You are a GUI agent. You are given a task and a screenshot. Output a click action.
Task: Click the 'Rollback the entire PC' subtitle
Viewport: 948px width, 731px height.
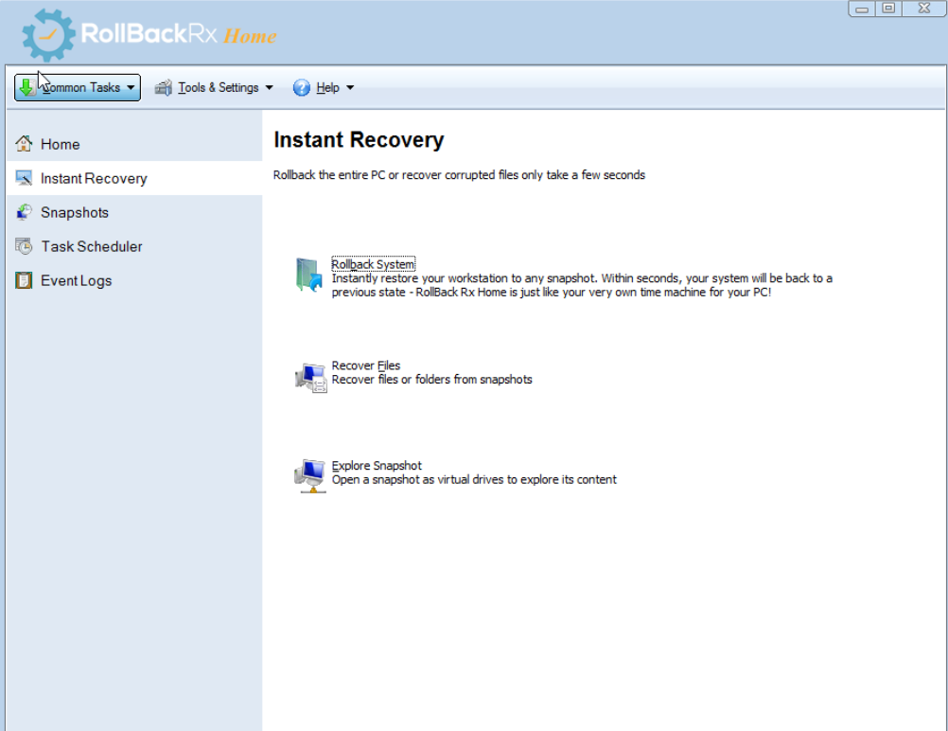459,175
